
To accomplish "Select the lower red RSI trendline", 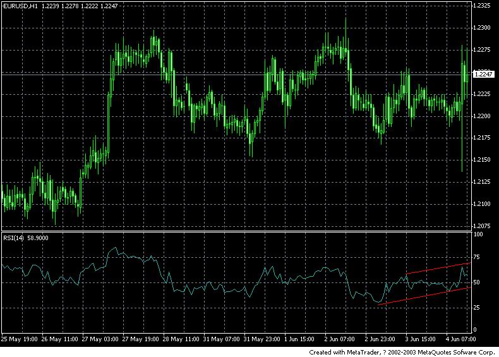I will [x=424, y=296].
